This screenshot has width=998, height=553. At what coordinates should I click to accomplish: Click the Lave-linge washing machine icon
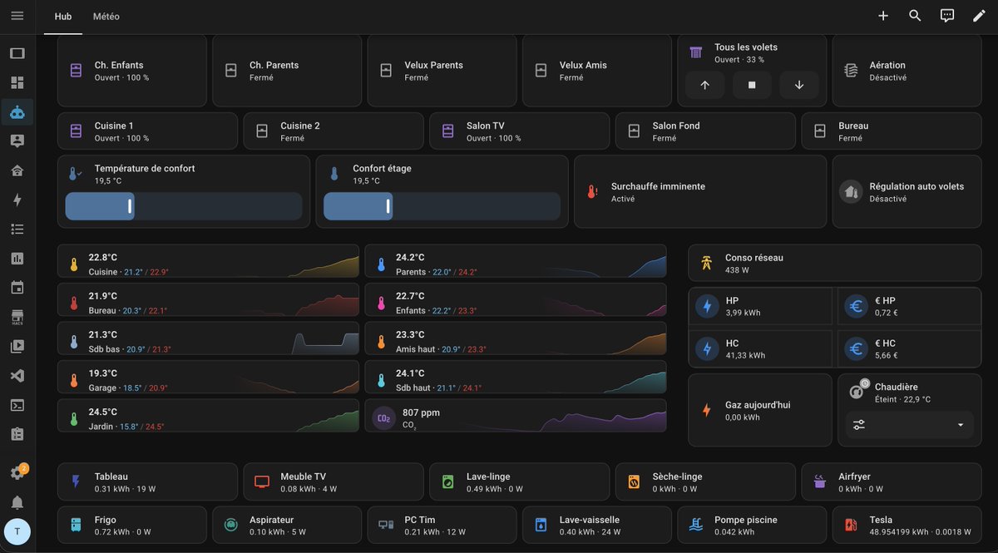tap(447, 482)
